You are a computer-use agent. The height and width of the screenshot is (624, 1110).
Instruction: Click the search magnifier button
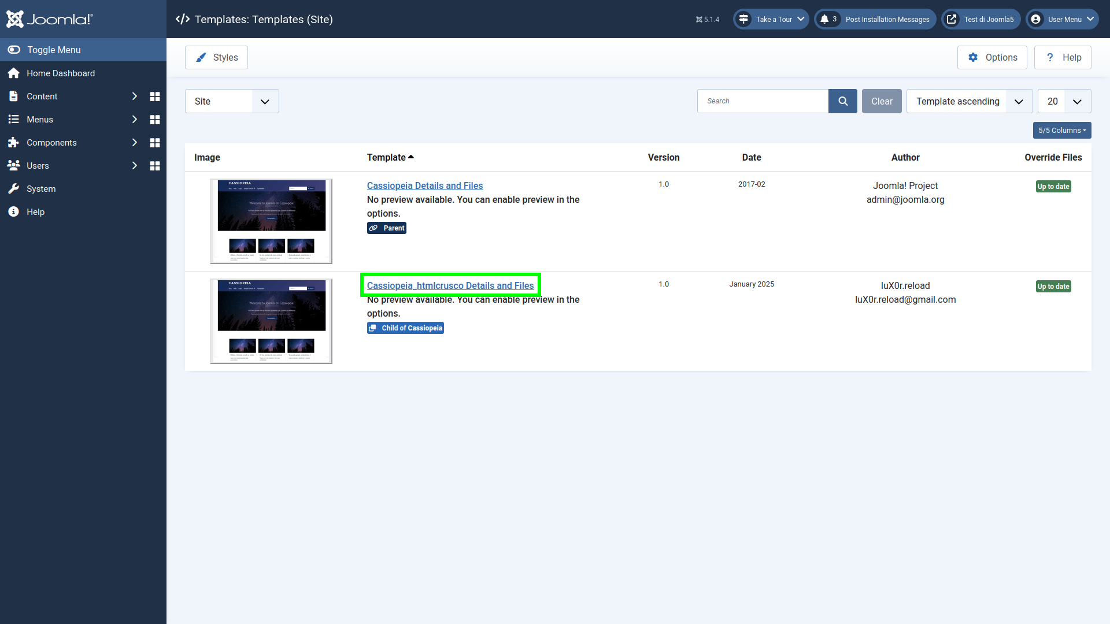point(843,101)
